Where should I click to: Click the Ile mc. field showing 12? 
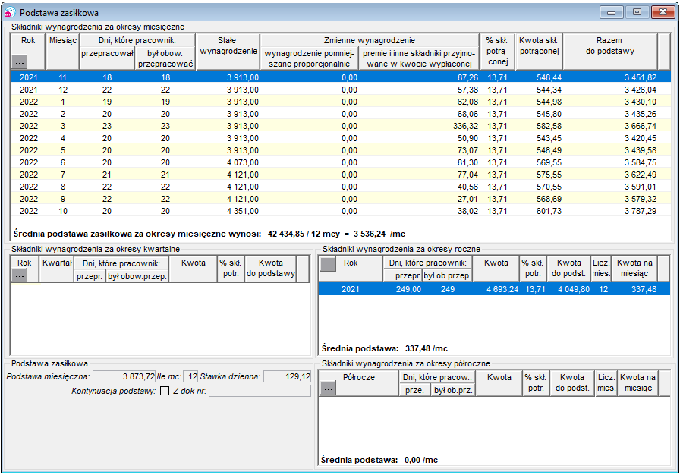click(x=190, y=376)
